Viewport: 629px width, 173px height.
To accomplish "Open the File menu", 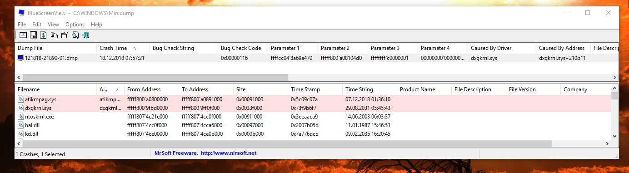I will tap(22, 25).
